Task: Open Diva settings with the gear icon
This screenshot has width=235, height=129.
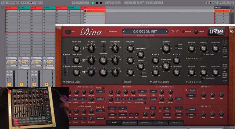Action: tap(232, 32)
